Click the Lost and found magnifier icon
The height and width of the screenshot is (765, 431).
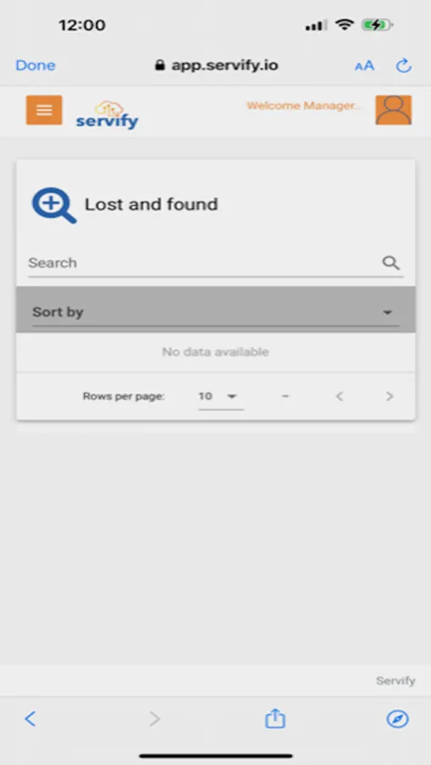coord(54,206)
